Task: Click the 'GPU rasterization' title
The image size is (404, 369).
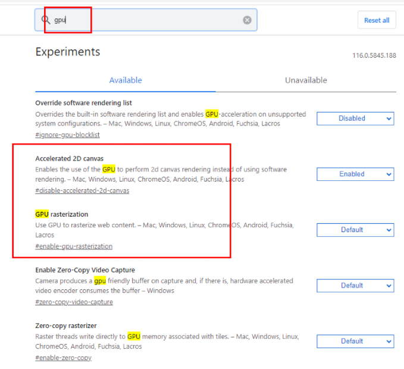Action: (61, 214)
